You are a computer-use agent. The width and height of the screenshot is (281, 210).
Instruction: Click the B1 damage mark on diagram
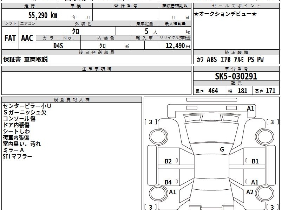pos(255,161)
